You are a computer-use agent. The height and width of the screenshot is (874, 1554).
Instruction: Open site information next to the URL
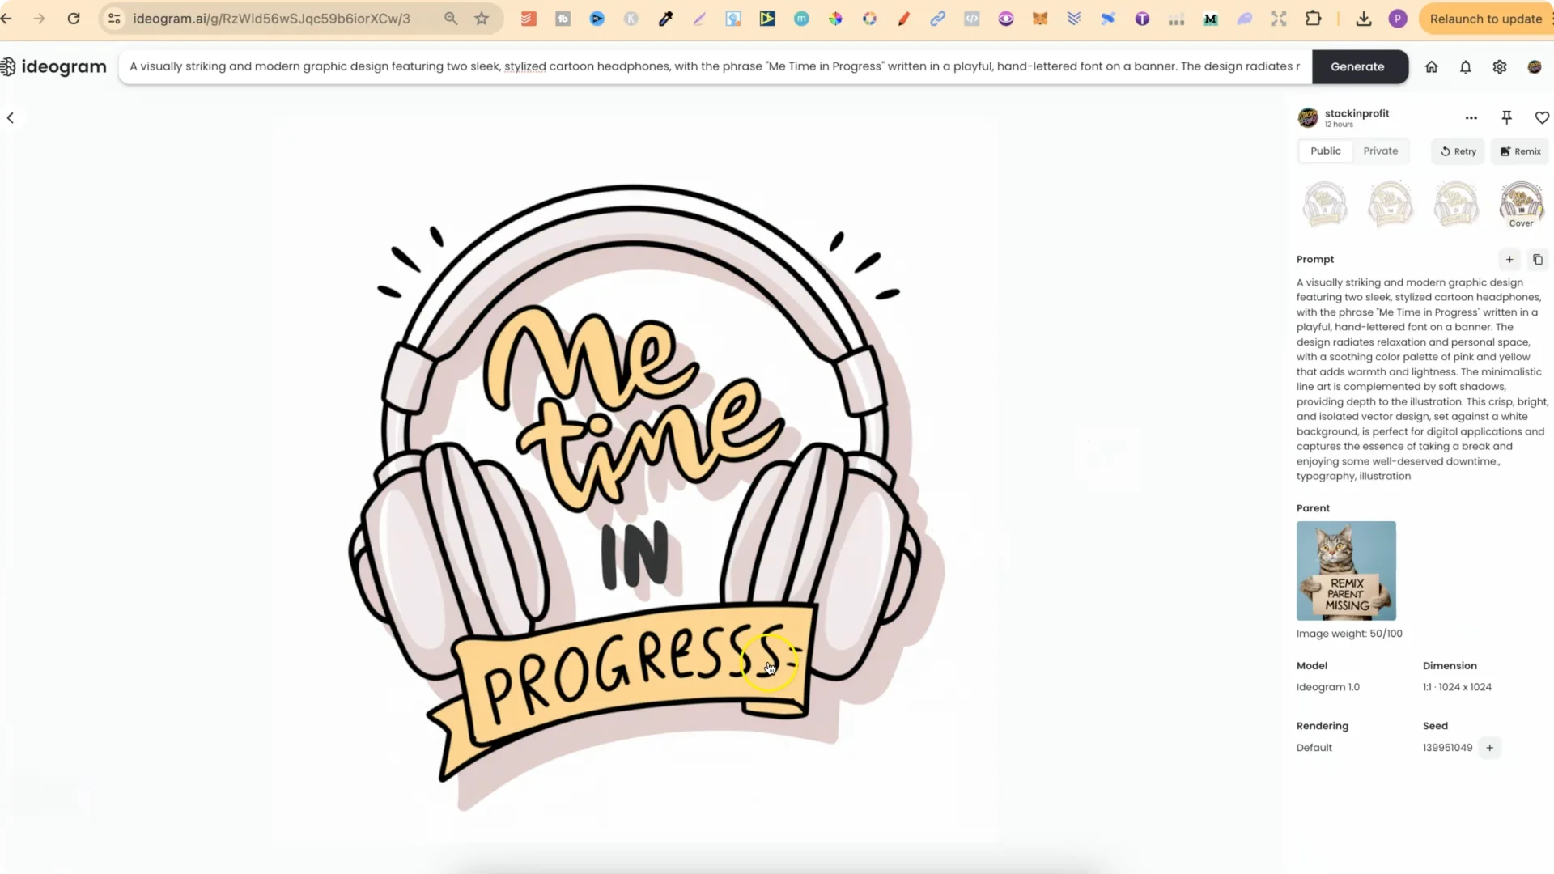tap(113, 19)
